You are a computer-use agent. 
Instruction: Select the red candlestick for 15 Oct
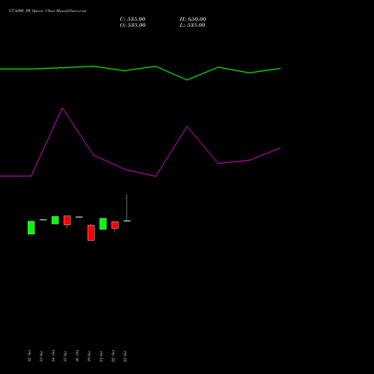click(x=67, y=221)
